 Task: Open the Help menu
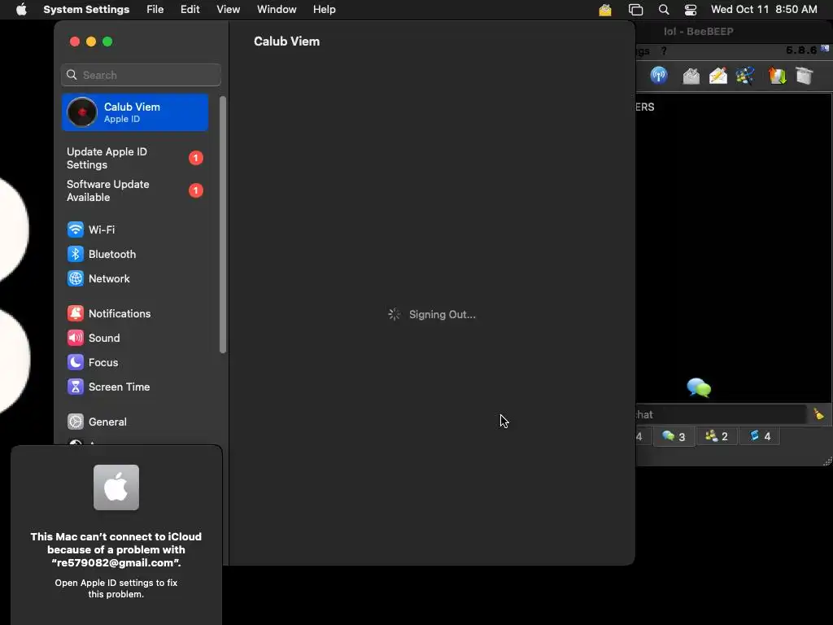click(x=324, y=10)
